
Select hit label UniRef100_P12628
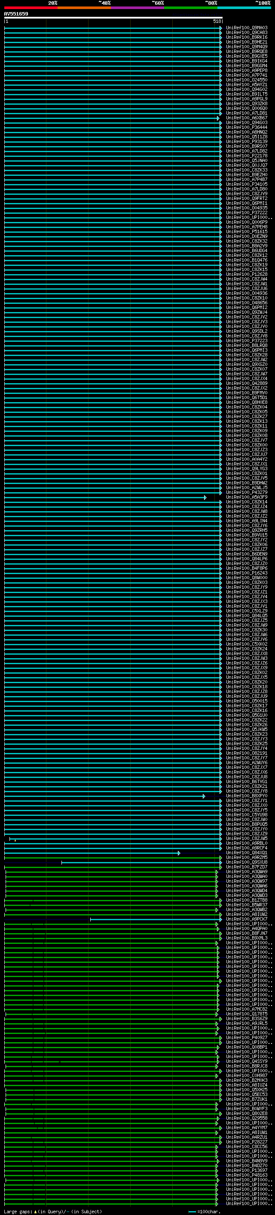(x=247, y=275)
